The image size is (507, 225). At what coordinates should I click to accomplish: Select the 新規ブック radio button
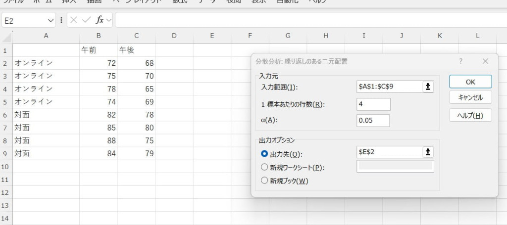(264, 180)
